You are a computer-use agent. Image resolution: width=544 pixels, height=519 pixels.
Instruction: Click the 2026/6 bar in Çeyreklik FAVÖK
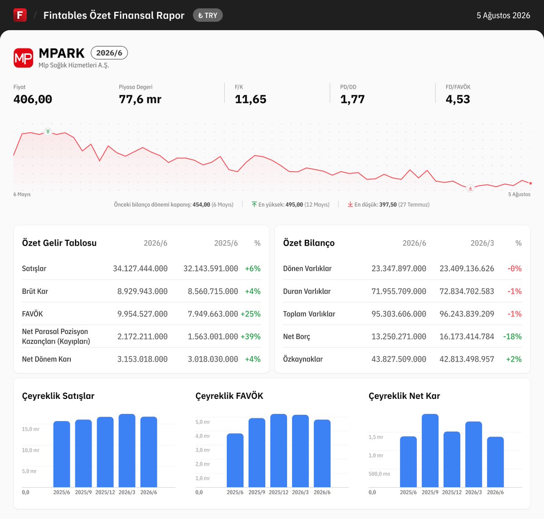(322, 453)
